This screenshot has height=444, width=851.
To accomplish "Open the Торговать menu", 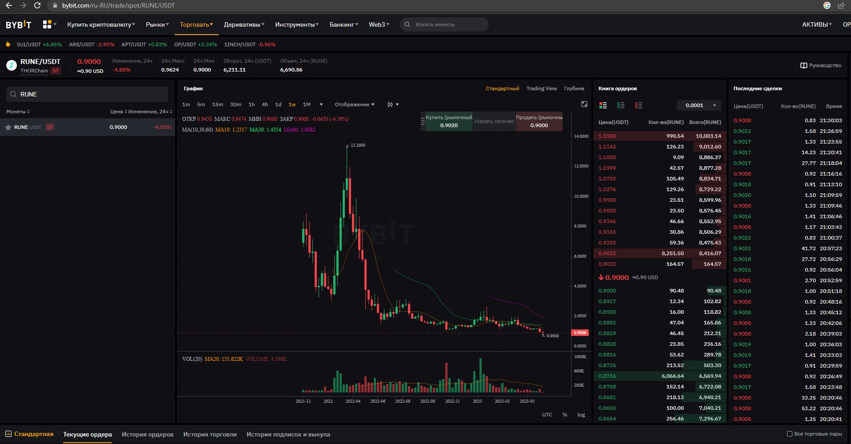I will click(196, 24).
